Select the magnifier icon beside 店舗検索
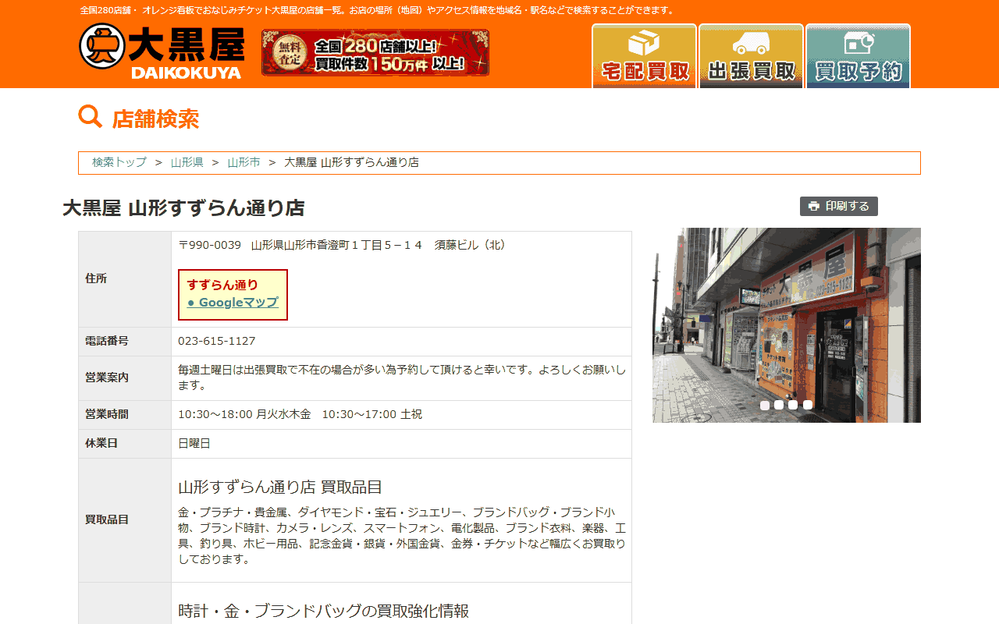The height and width of the screenshot is (624, 999). [x=91, y=117]
